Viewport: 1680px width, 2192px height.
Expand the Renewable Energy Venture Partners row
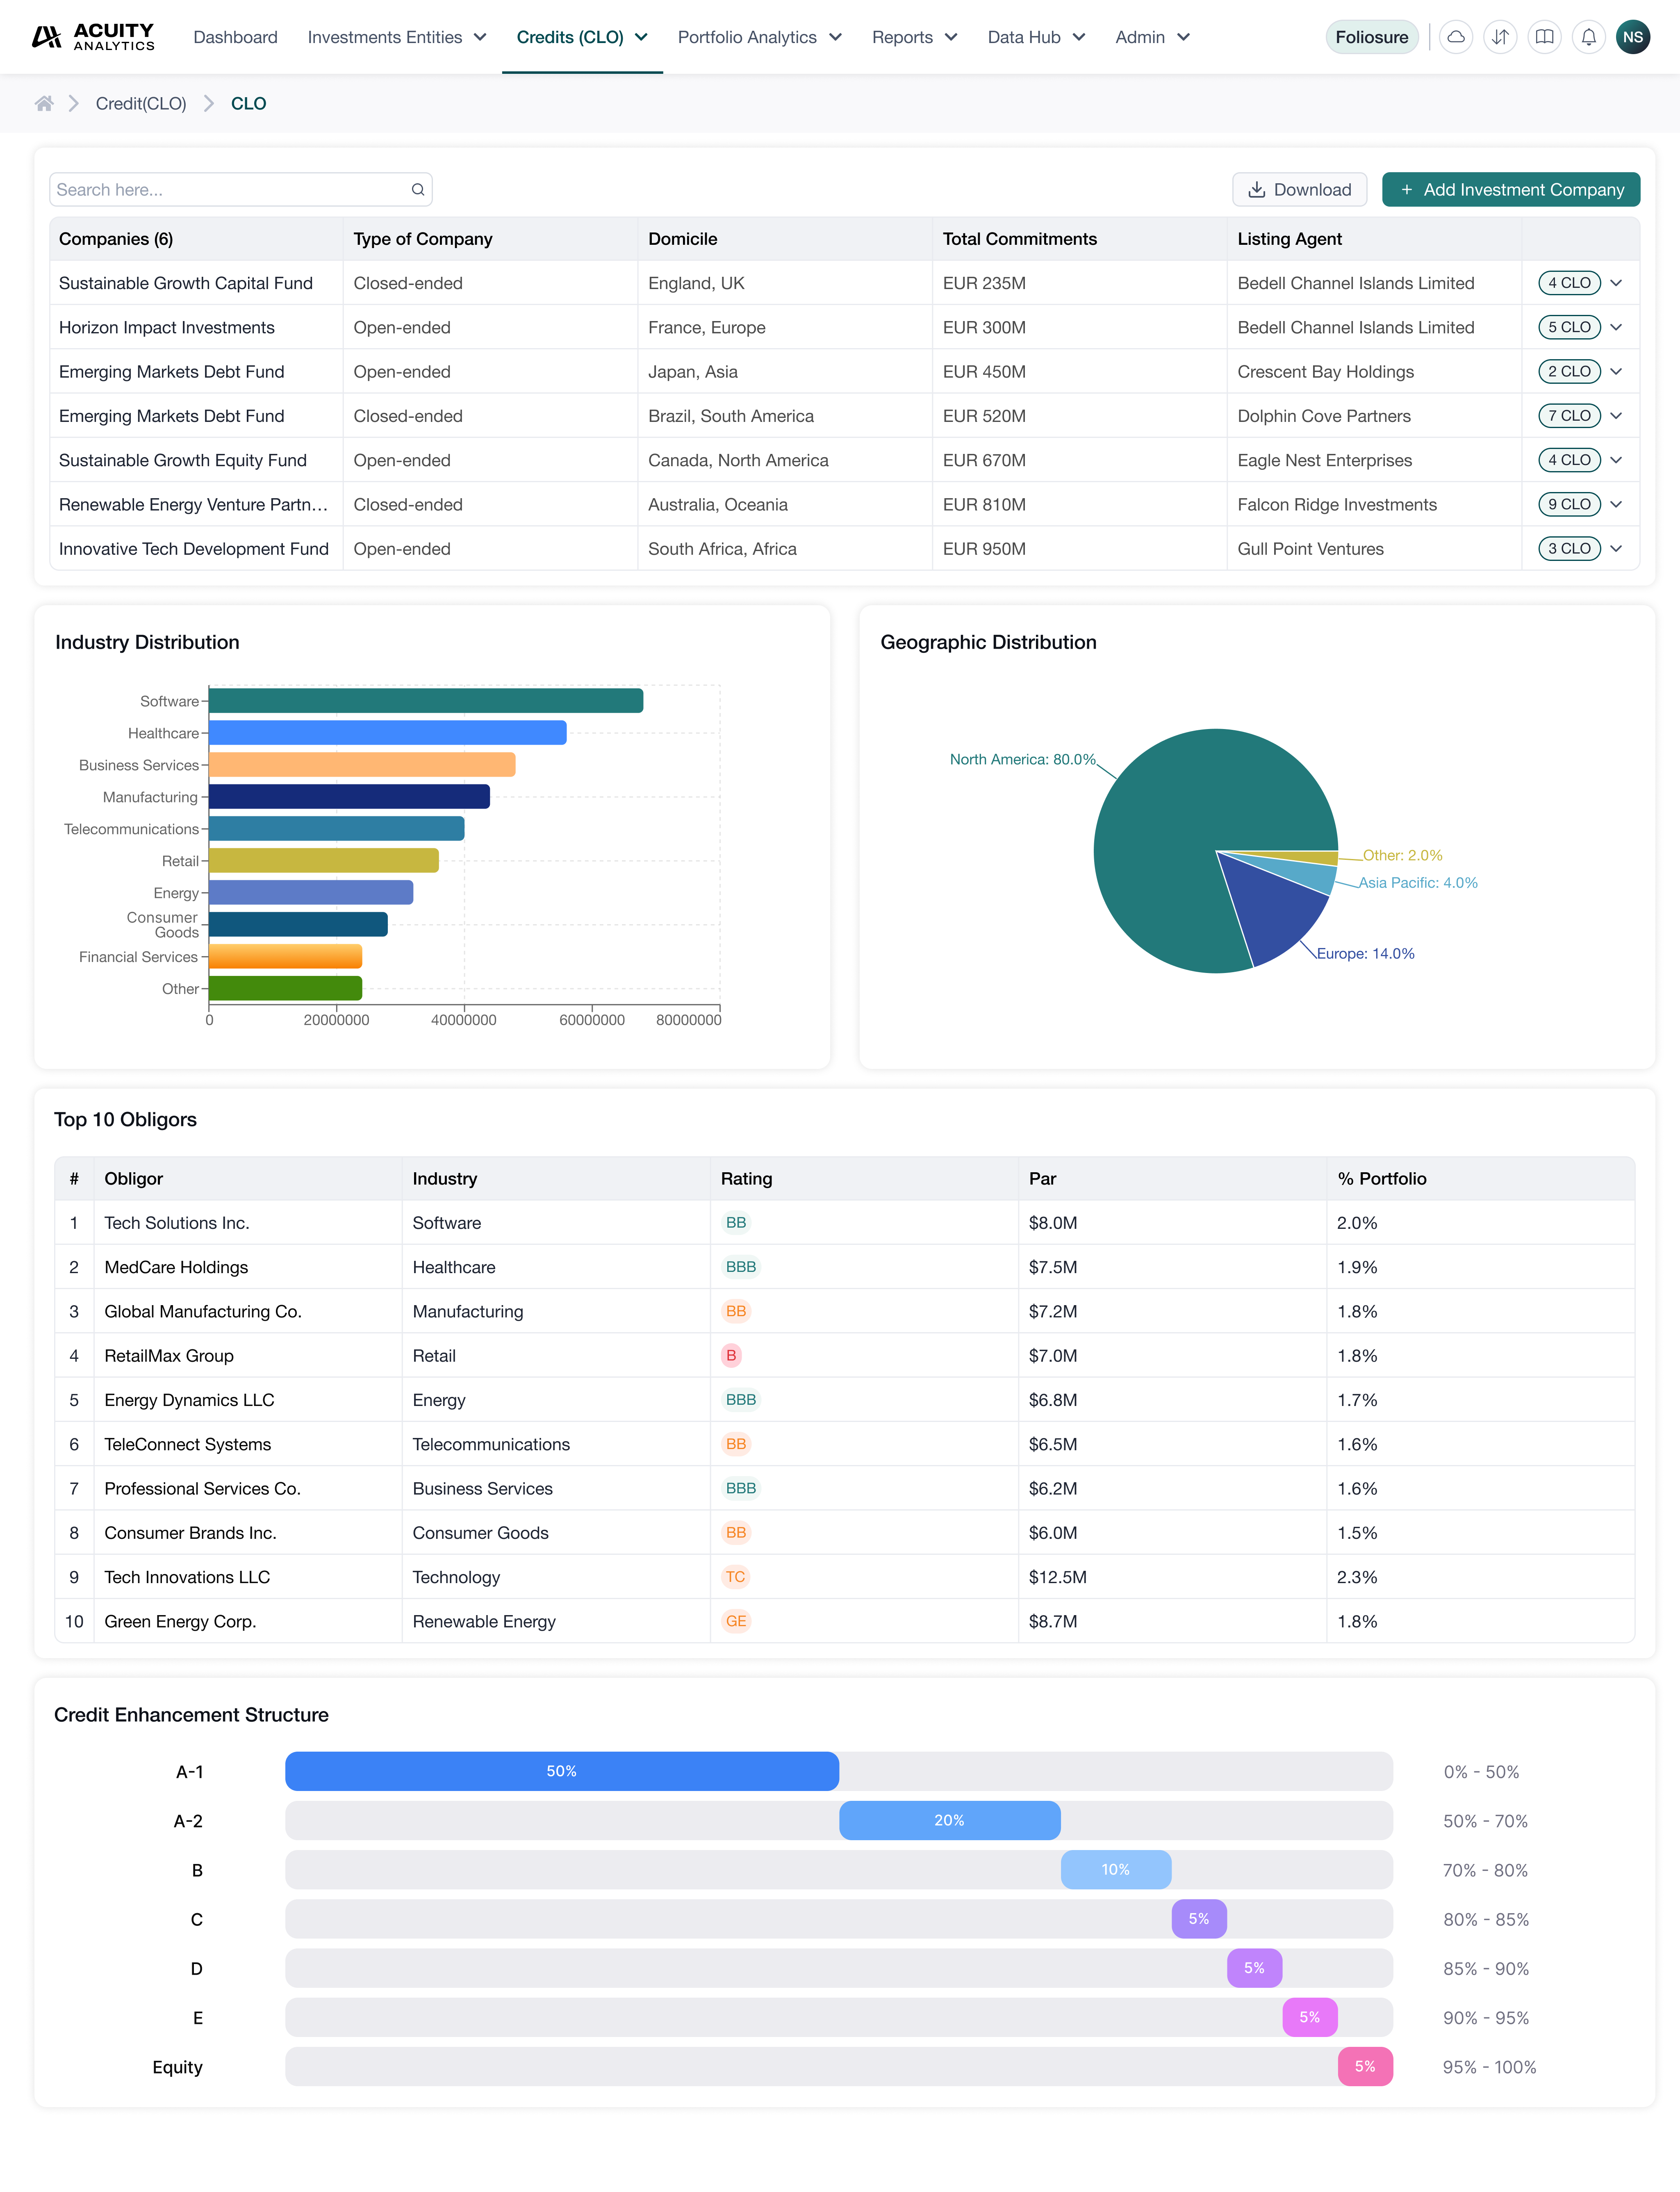1616,504
